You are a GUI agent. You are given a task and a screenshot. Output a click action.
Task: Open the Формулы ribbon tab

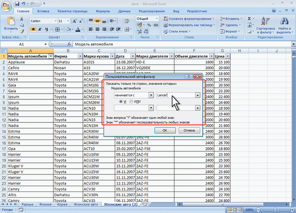(x=103, y=11)
